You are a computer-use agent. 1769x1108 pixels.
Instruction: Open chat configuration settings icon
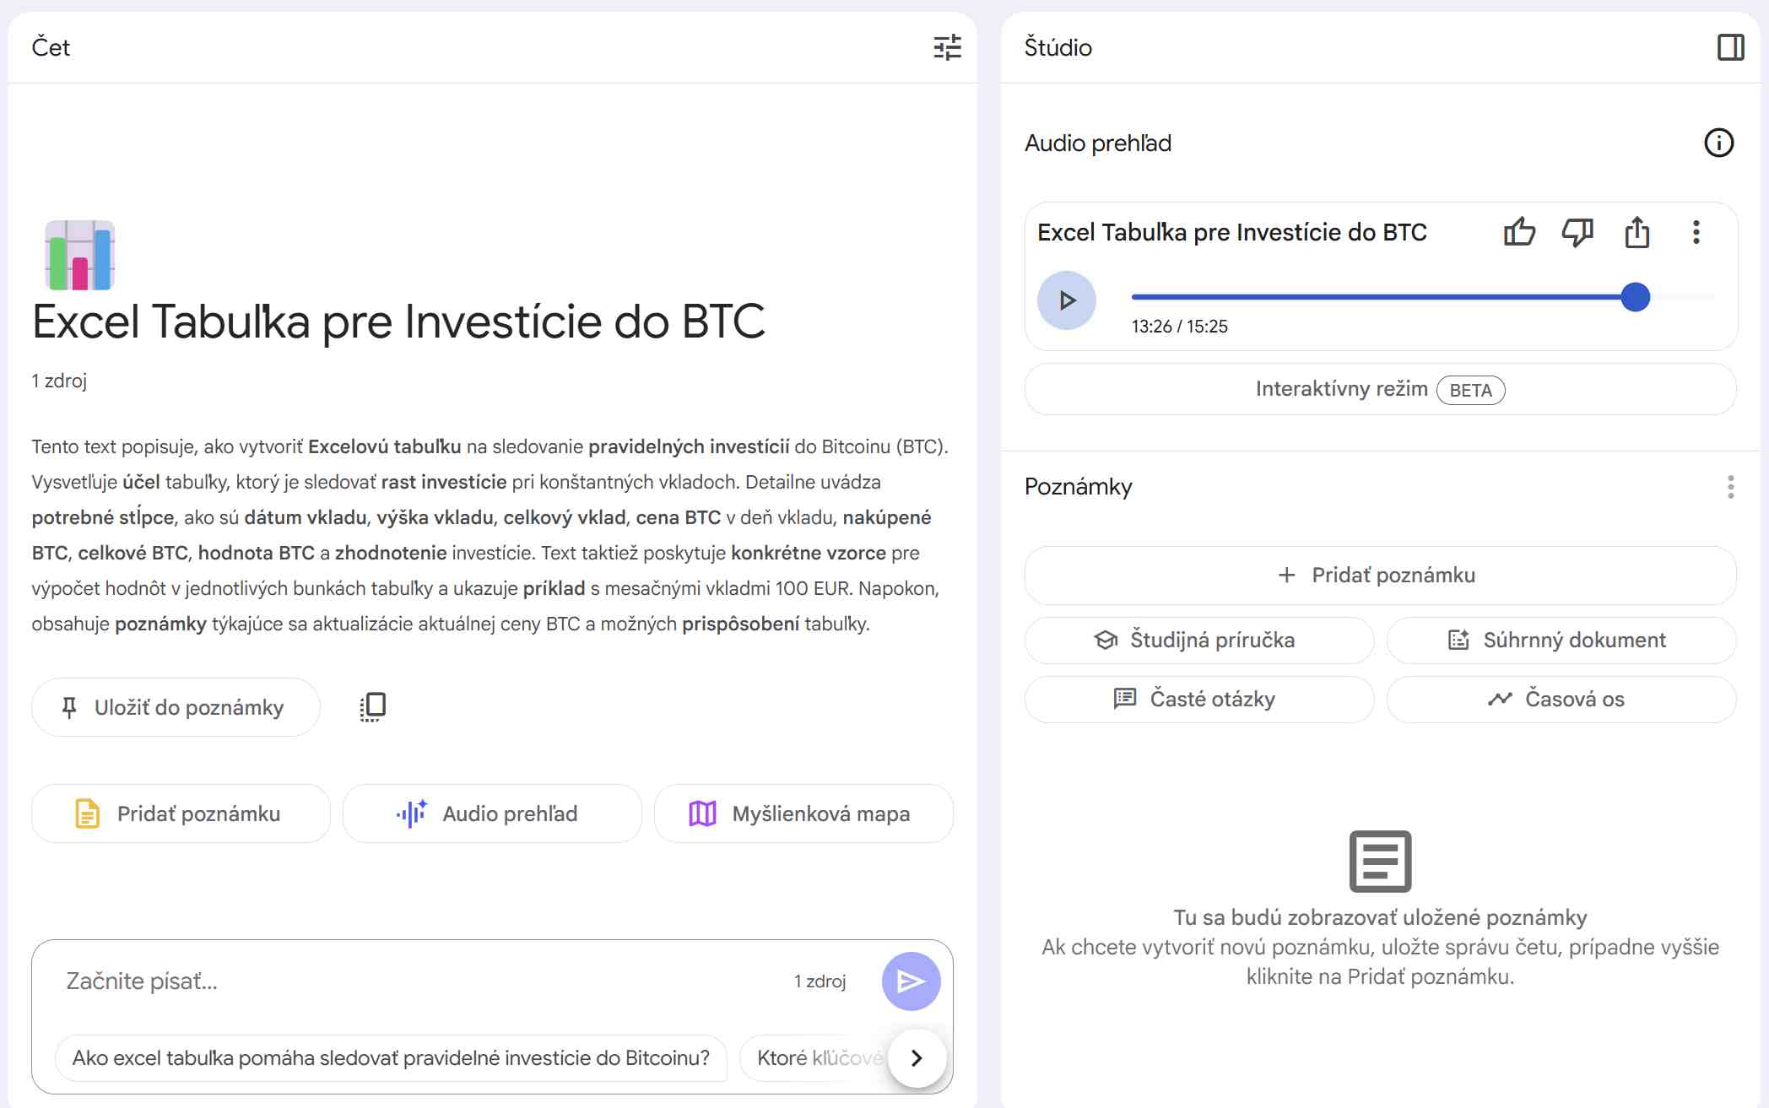(x=947, y=47)
